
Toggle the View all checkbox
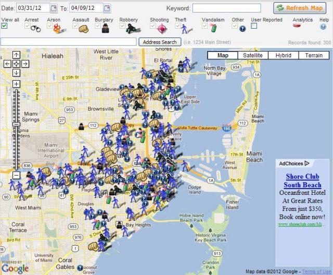tap(4, 26)
